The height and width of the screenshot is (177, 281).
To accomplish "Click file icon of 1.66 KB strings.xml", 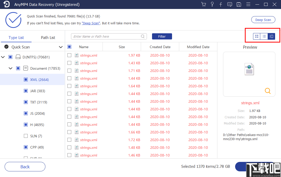I will click(x=76, y=132).
